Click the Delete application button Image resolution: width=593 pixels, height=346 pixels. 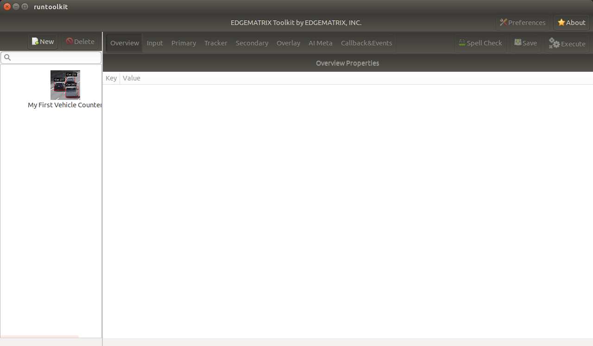coord(80,42)
